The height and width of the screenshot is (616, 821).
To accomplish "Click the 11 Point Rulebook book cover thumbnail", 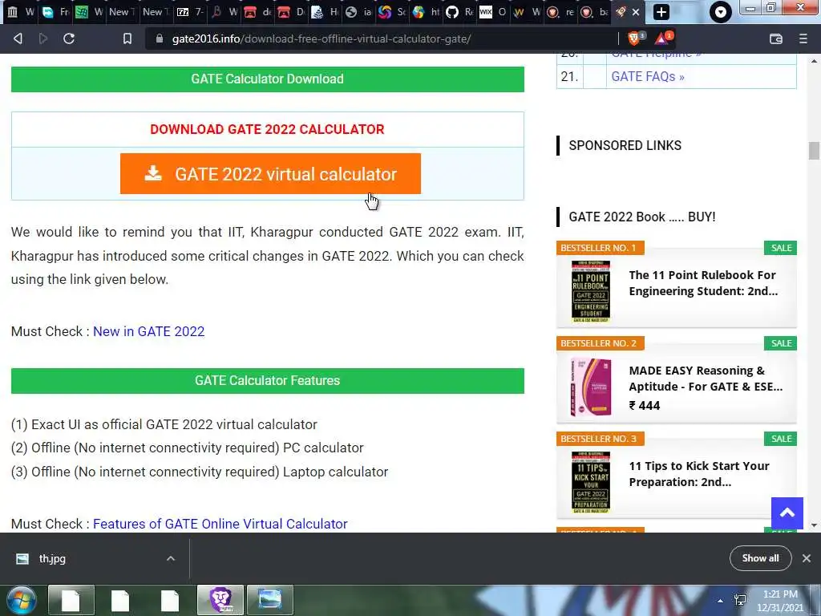I will (591, 291).
